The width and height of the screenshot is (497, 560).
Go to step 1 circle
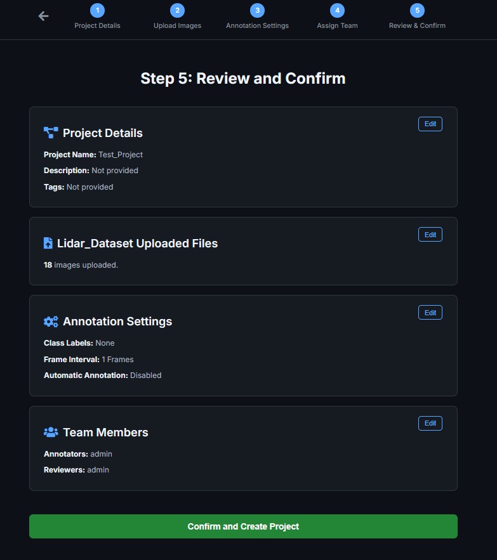(97, 10)
